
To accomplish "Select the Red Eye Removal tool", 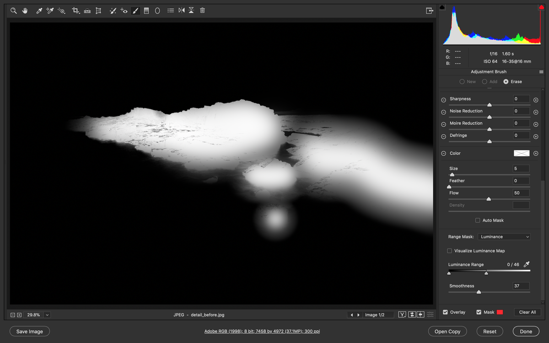I will (124, 10).
